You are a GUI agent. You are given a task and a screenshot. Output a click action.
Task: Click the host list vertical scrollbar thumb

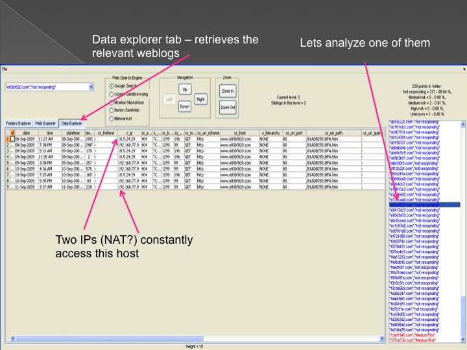pos(463,316)
